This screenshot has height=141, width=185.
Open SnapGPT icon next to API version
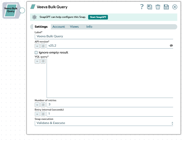[43, 46]
